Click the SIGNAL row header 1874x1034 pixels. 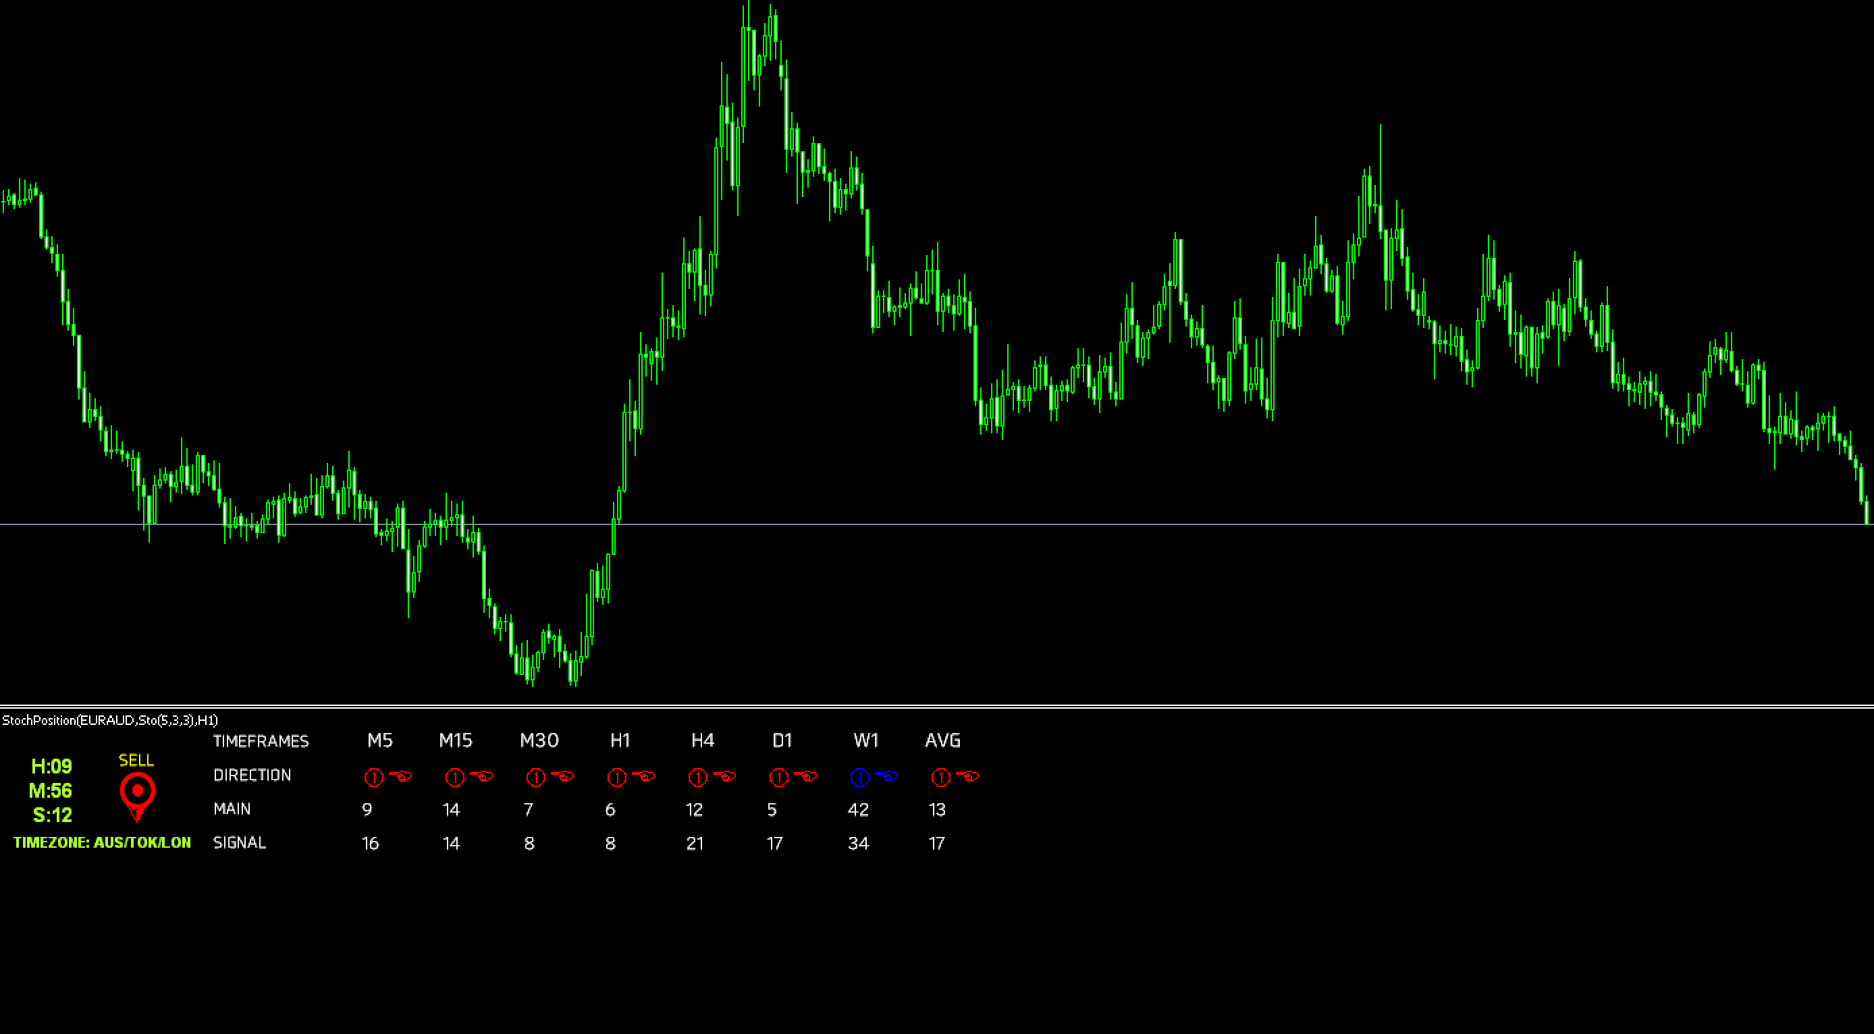pos(240,843)
